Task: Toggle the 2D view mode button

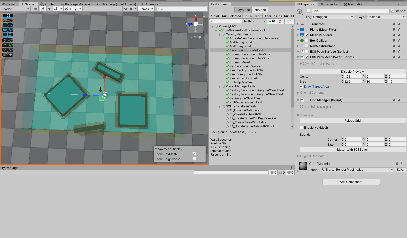Action: tap(35, 9)
